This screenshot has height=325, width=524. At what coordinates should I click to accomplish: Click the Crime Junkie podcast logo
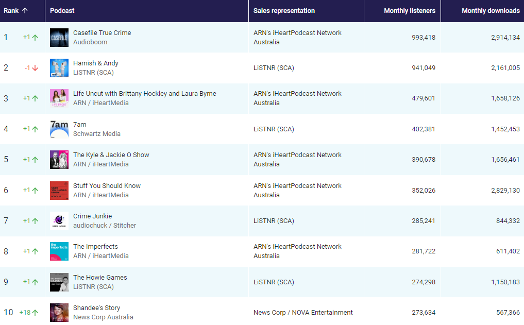point(59,221)
